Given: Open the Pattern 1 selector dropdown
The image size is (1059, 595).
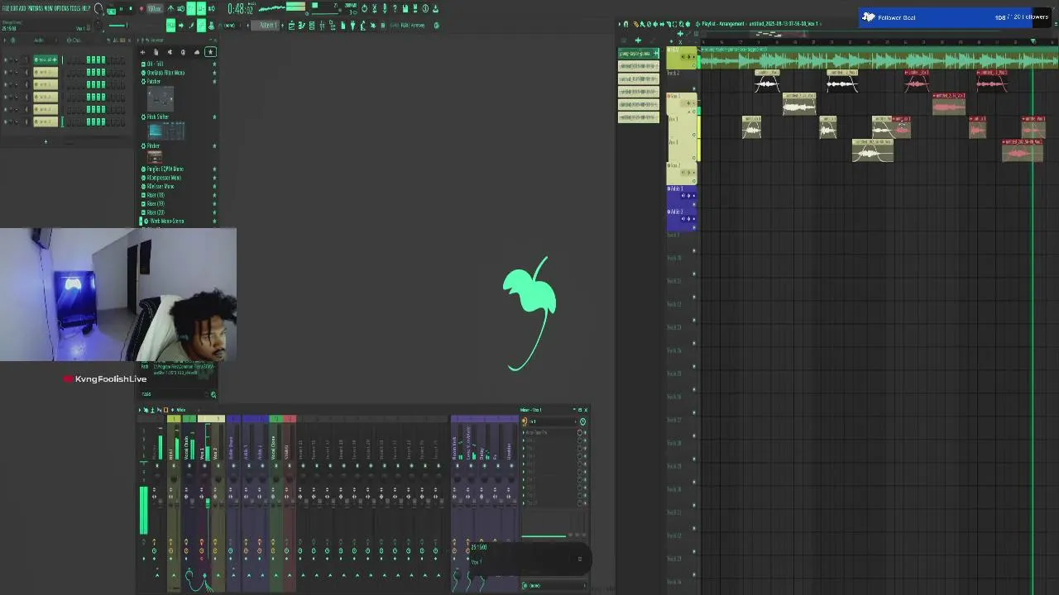Looking at the screenshot, I should (x=266, y=25).
